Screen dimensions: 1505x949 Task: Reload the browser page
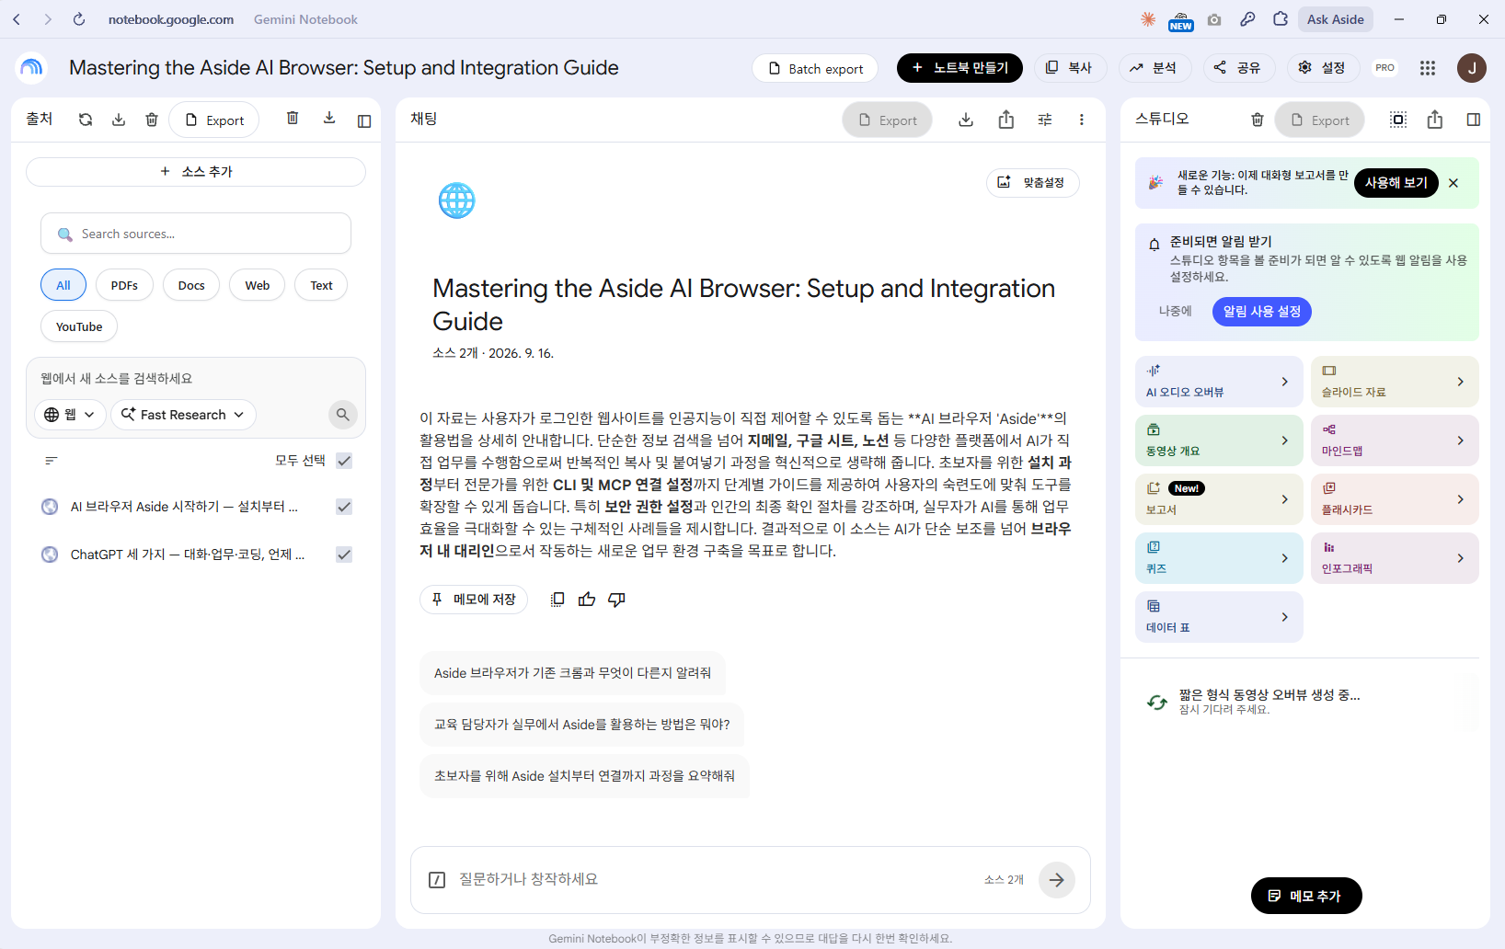(x=79, y=19)
